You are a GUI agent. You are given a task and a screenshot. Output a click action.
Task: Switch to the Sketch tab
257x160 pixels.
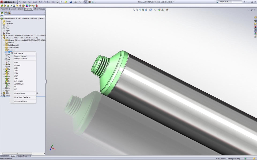coord(21,9)
